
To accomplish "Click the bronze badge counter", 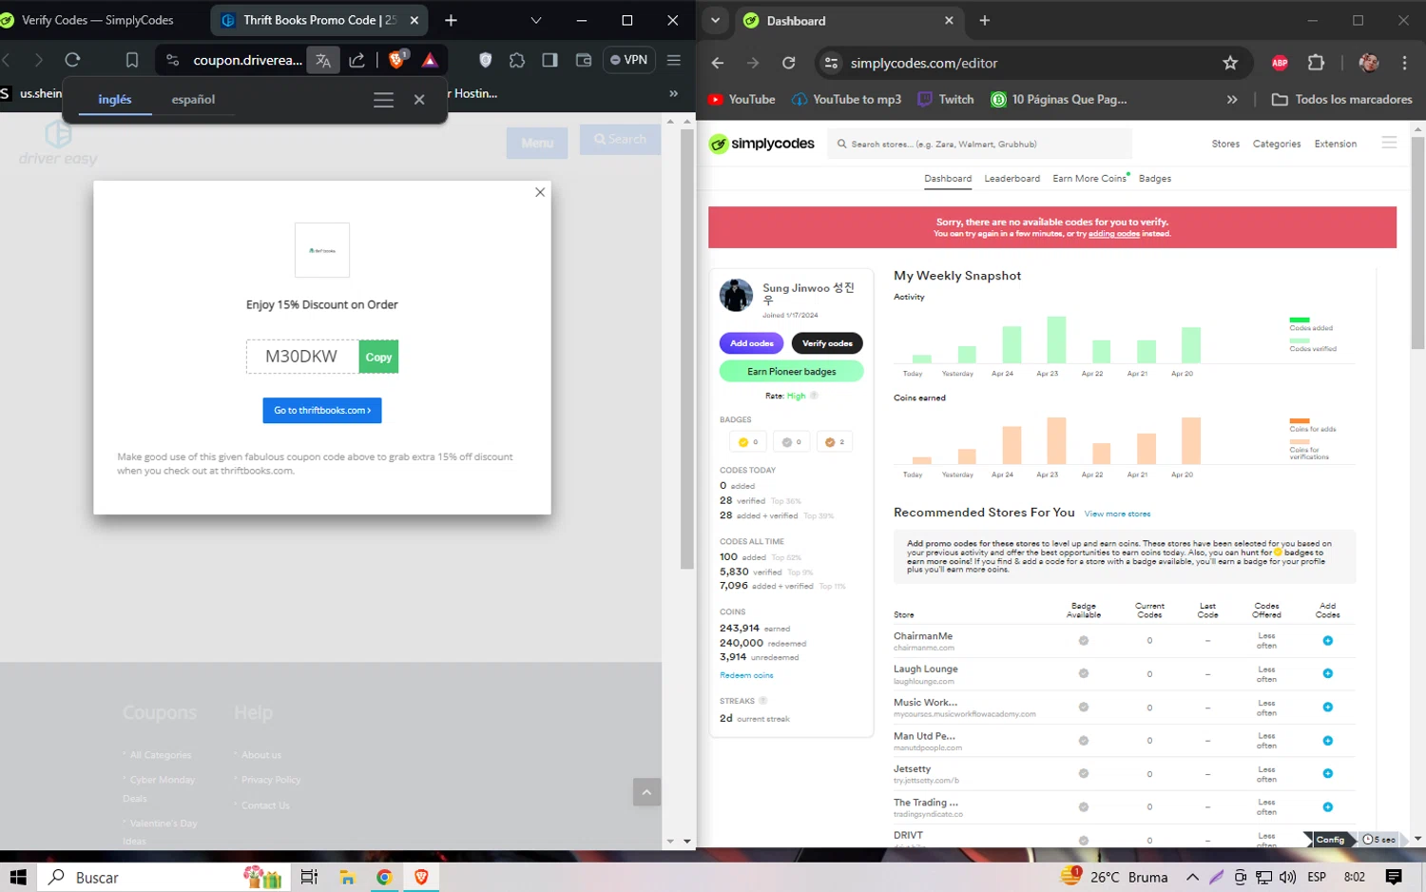I will (x=835, y=442).
